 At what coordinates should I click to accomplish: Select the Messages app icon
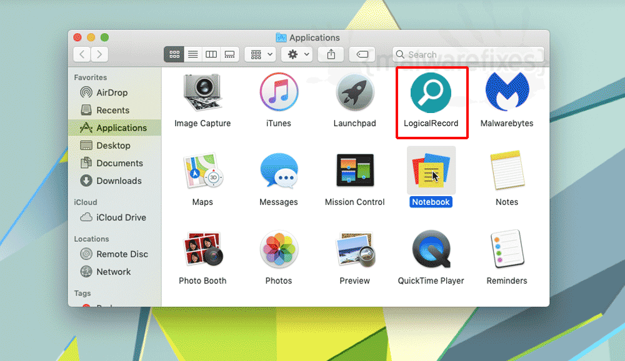tap(279, 171)
